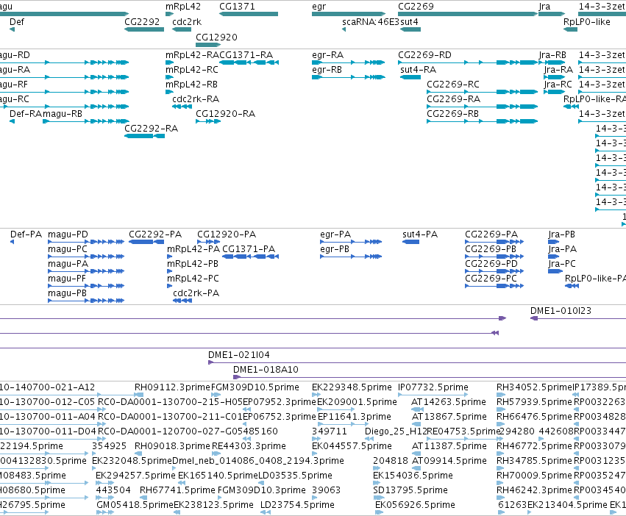Click the CG2269-PA protein label
The image size is (626, 516).
491,234
